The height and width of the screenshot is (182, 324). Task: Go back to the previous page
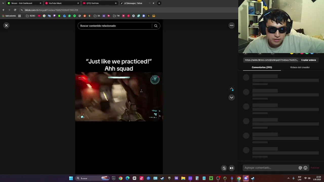[x=4, y=10]
